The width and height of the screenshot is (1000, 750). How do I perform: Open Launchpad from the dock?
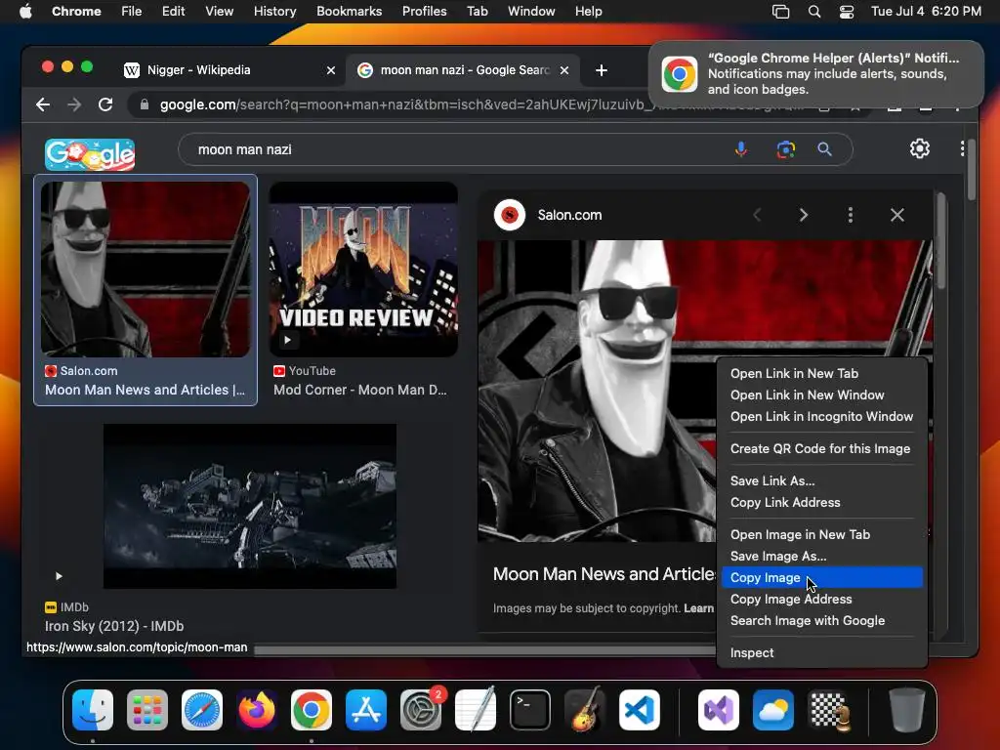pyautogui.click(x=147, y=710)
